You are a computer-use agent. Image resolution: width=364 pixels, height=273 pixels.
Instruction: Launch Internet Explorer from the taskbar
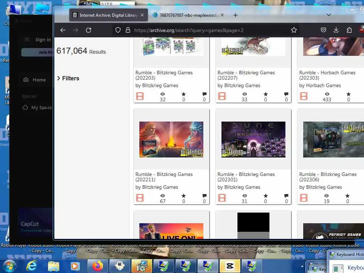pyautogui.click(x=31, y=266)
